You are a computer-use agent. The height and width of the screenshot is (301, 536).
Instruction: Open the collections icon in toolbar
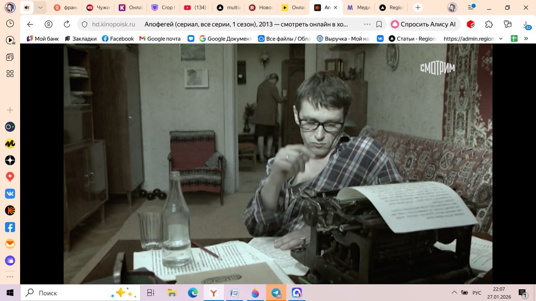tap(507, 25)
